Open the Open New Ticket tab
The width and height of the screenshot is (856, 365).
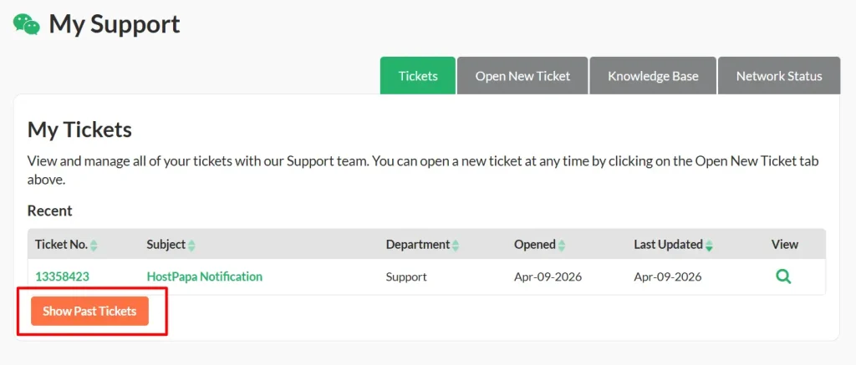click(522, 76)
